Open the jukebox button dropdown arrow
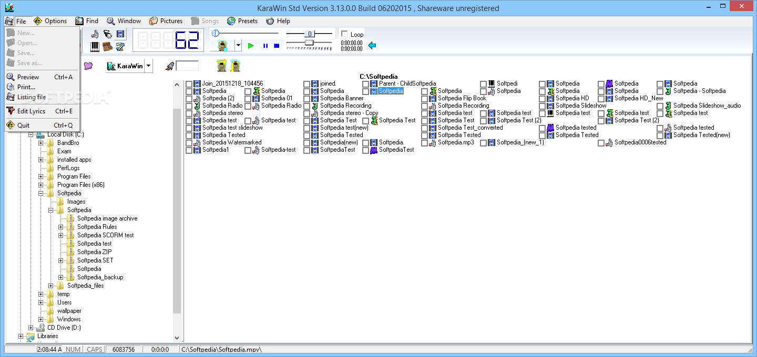Screen dimensions: 757x357 [238, 46]
